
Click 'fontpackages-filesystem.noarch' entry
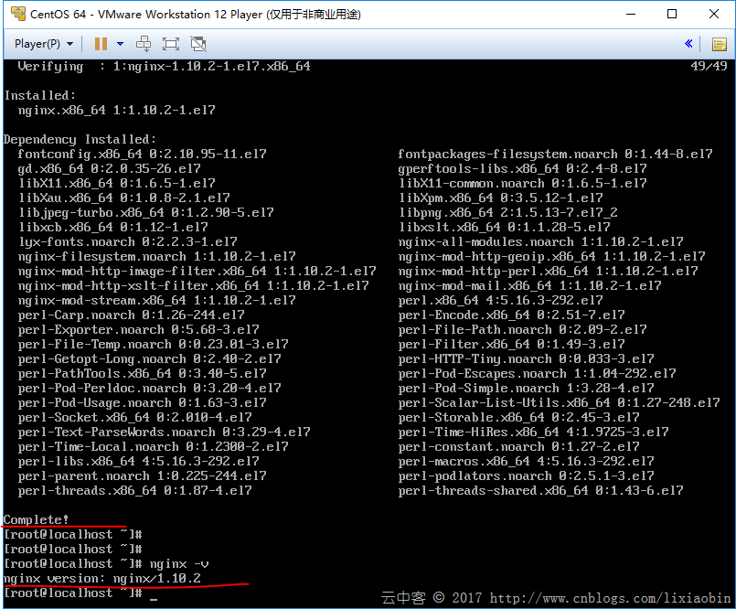click(x=555, y=154)
